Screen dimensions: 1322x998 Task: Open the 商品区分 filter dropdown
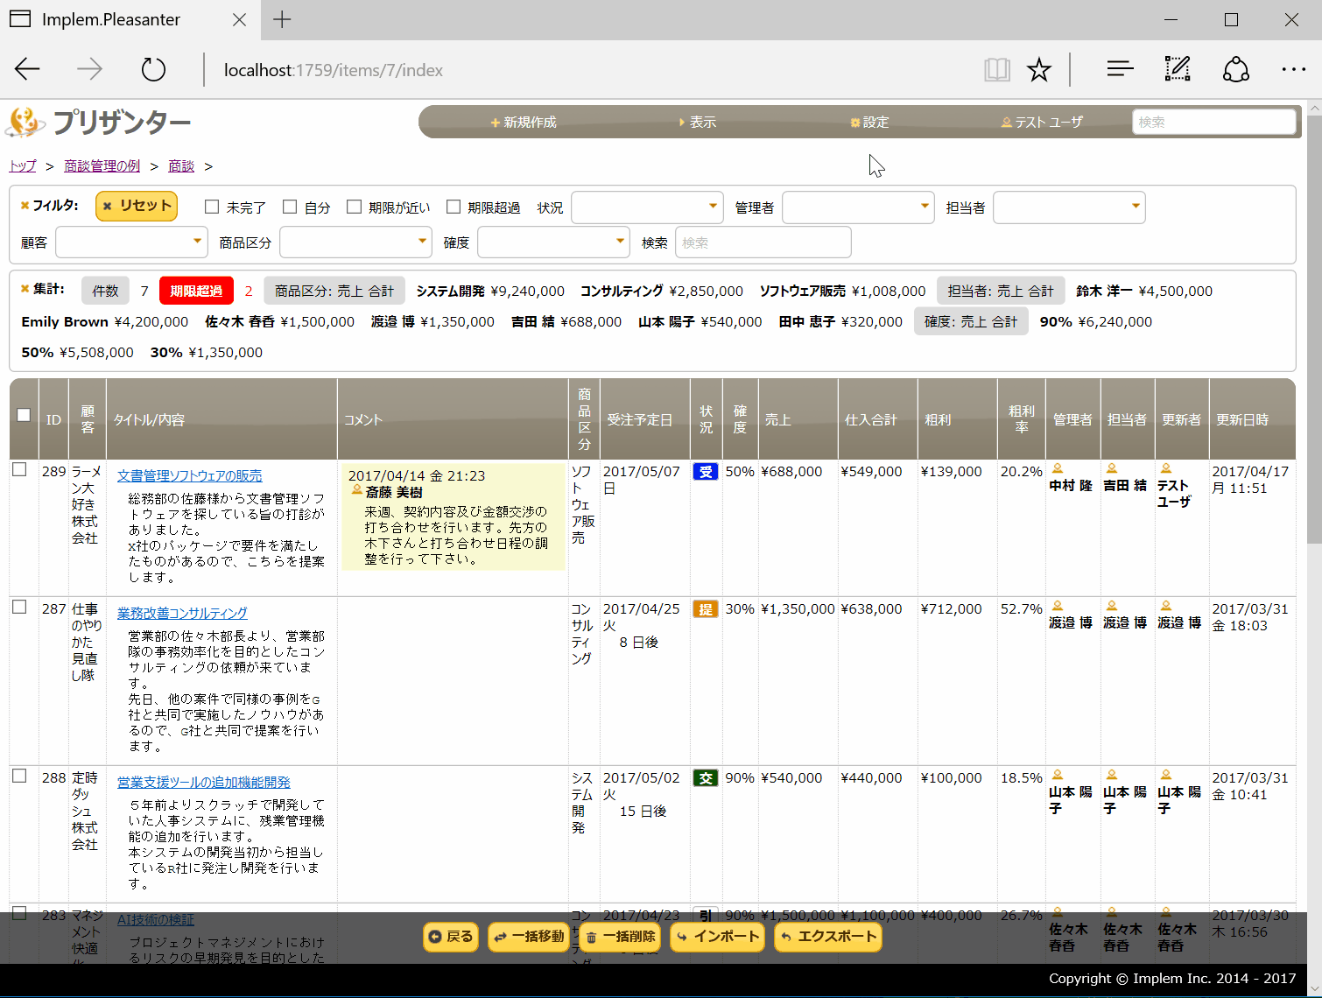click(x=355, y=242)
